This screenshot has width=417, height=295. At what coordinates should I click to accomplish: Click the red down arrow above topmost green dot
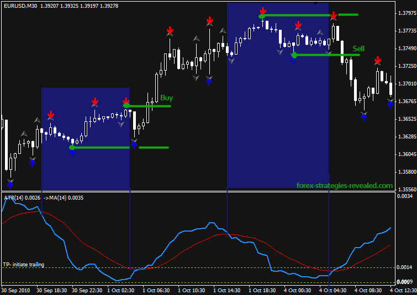coord(263,11)
